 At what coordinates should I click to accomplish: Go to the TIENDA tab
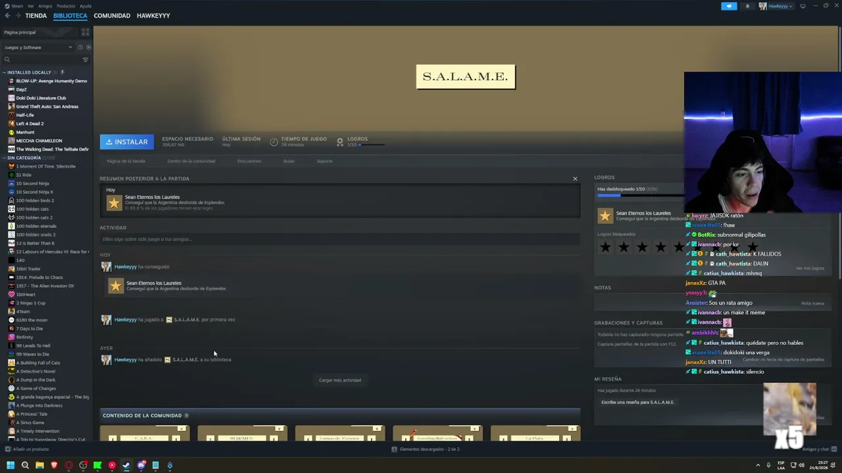click(x=36, y=16)
